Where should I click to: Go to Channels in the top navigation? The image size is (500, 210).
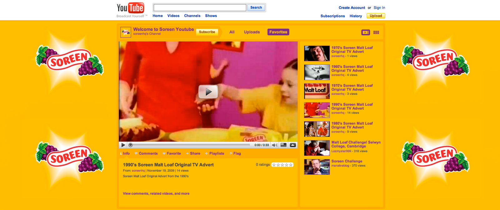pyautogui.click(x=192, y=16)
